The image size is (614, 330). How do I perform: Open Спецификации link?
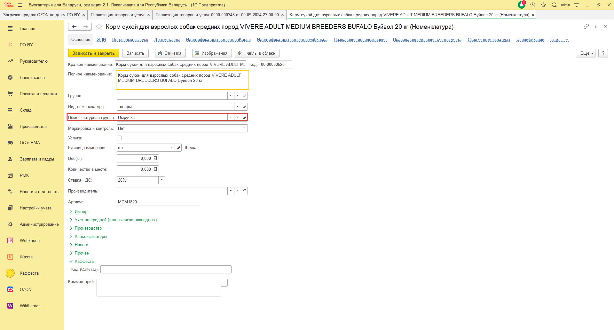click(x=530, y=39)
